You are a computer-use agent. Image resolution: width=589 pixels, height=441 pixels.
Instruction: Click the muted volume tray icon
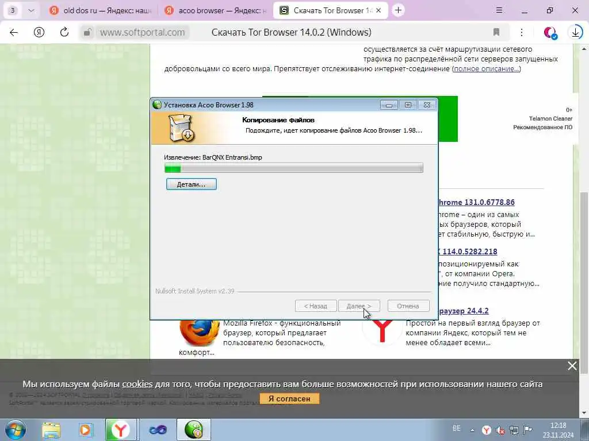[x=500, y=430]
